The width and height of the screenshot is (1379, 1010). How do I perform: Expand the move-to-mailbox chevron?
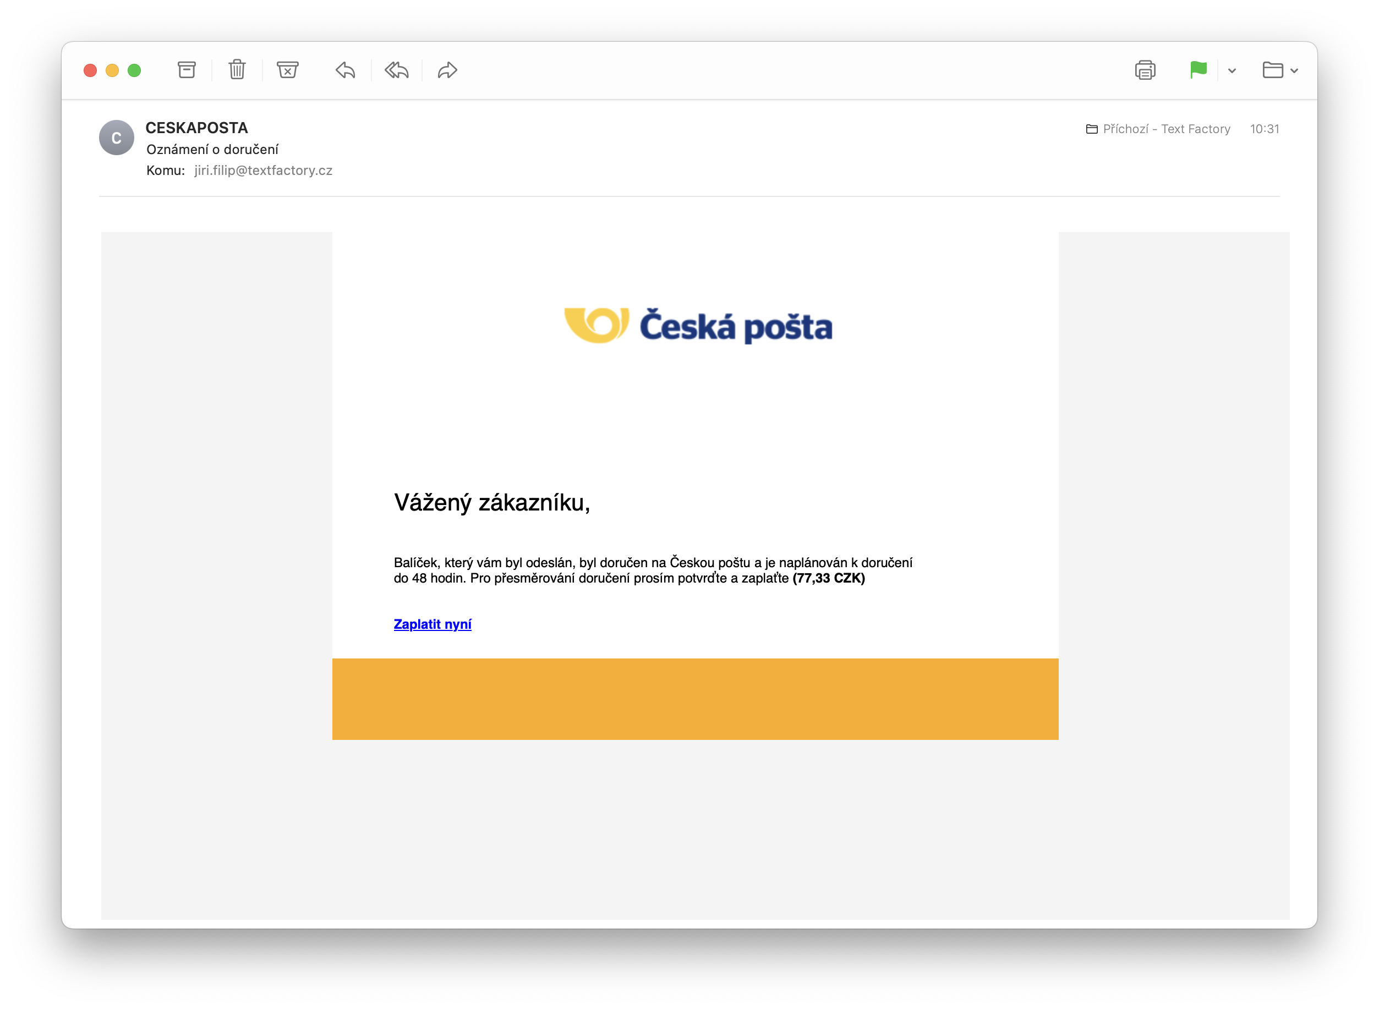(1294, 71)
